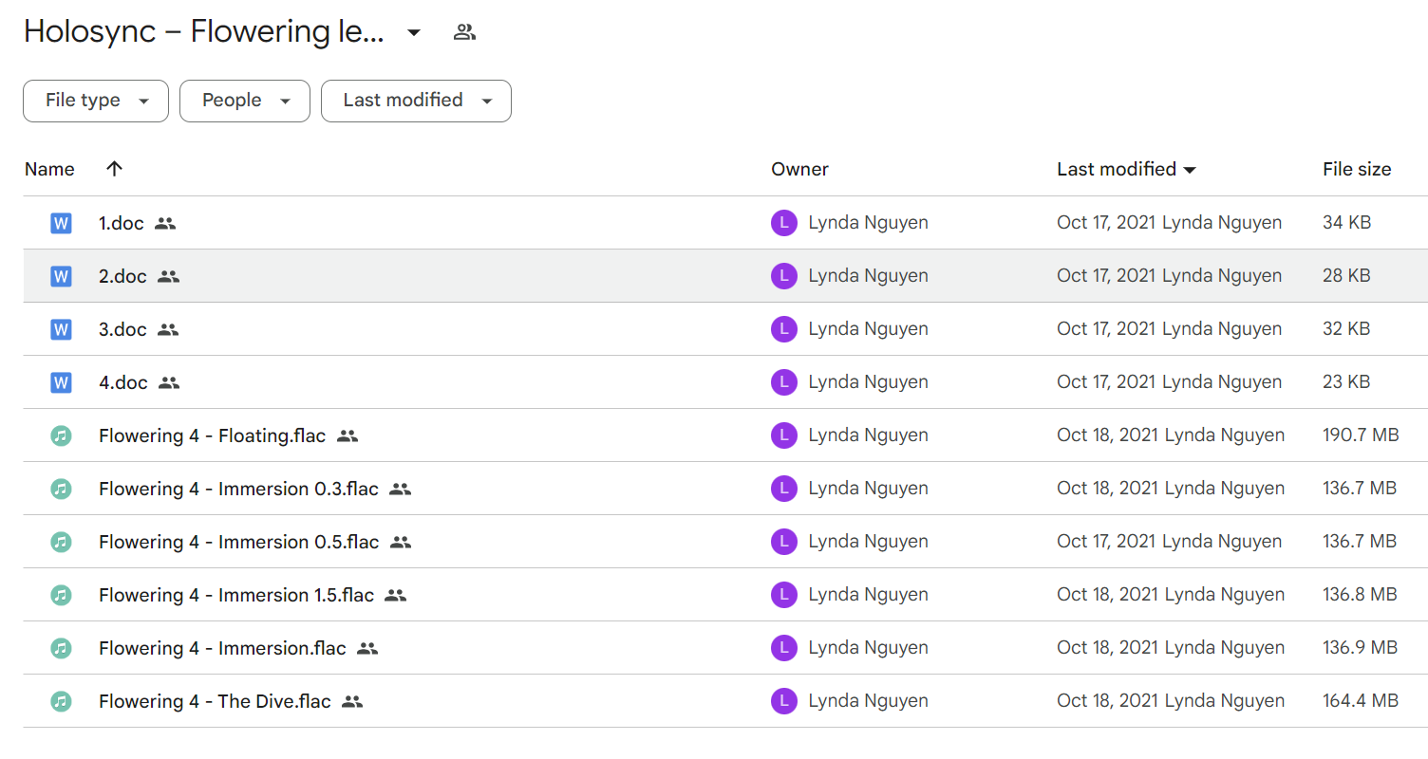Open the Last modified filter dropdown
The image size is (1428, 759).
click(416, 101)
